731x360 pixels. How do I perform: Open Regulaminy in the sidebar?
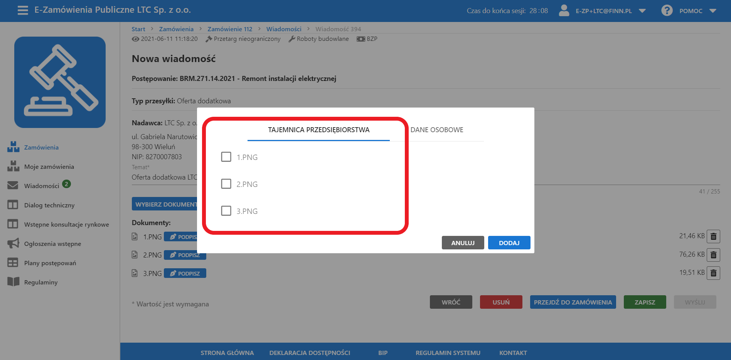pyautogui.click(x=41, y=282)
